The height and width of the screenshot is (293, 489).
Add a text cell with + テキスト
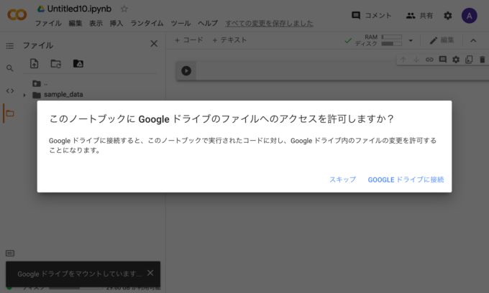tap(229, 40)
